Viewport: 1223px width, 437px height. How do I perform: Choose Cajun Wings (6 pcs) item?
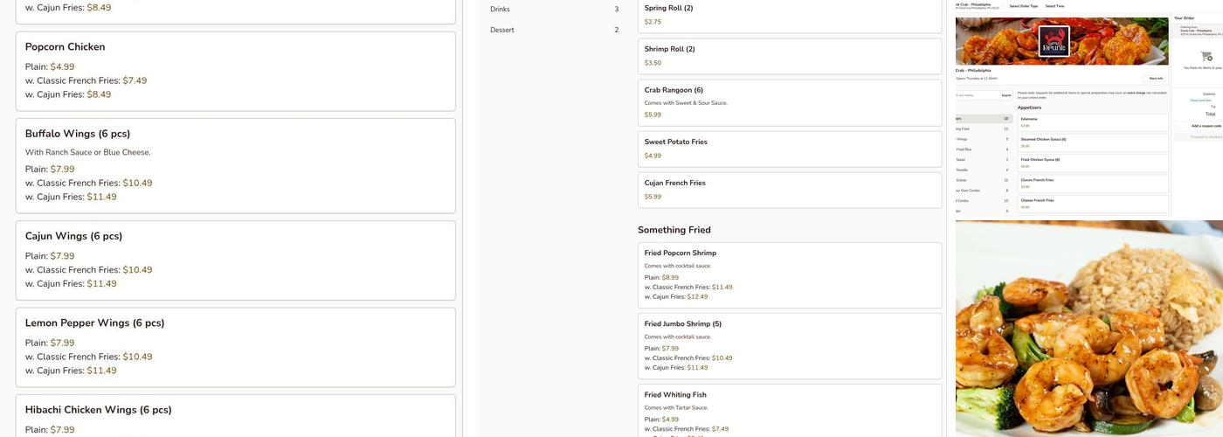click(235, 260)
